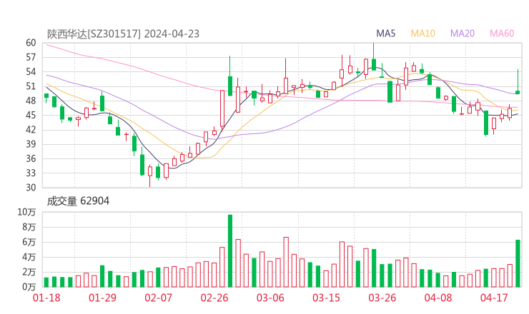Click the 33 price axis label

coord(31,173)
